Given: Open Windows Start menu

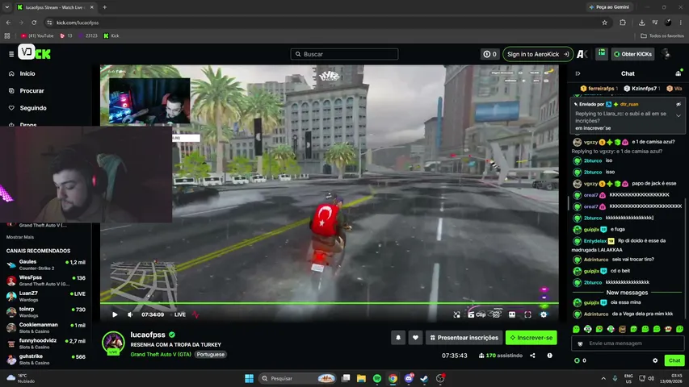Looking at the screenshot, I should pyautogui.click(x=249, y=378).
